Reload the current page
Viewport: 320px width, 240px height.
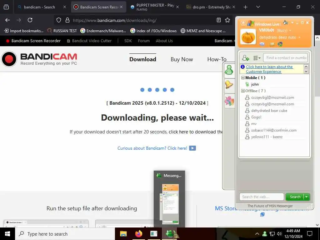click(30, 20)
